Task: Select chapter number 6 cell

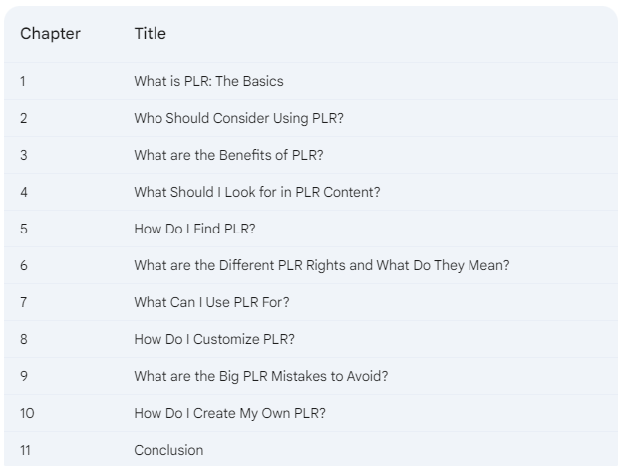Action: 24,265
